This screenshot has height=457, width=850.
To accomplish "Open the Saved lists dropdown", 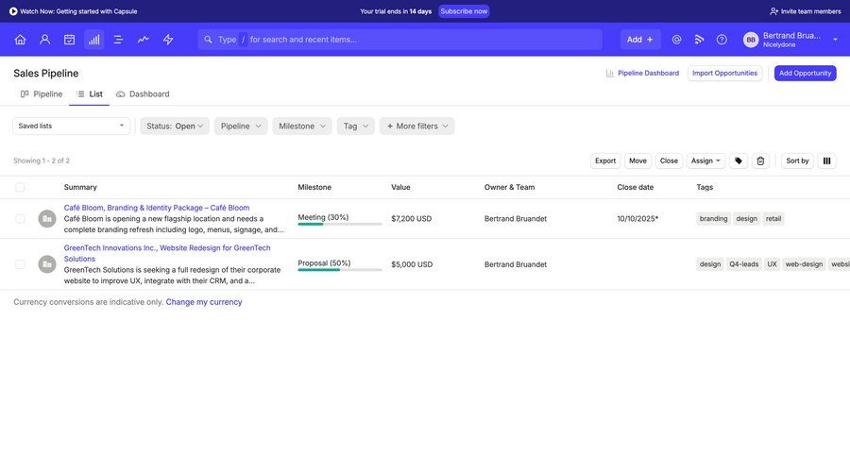I will click(x=71, y=126).
